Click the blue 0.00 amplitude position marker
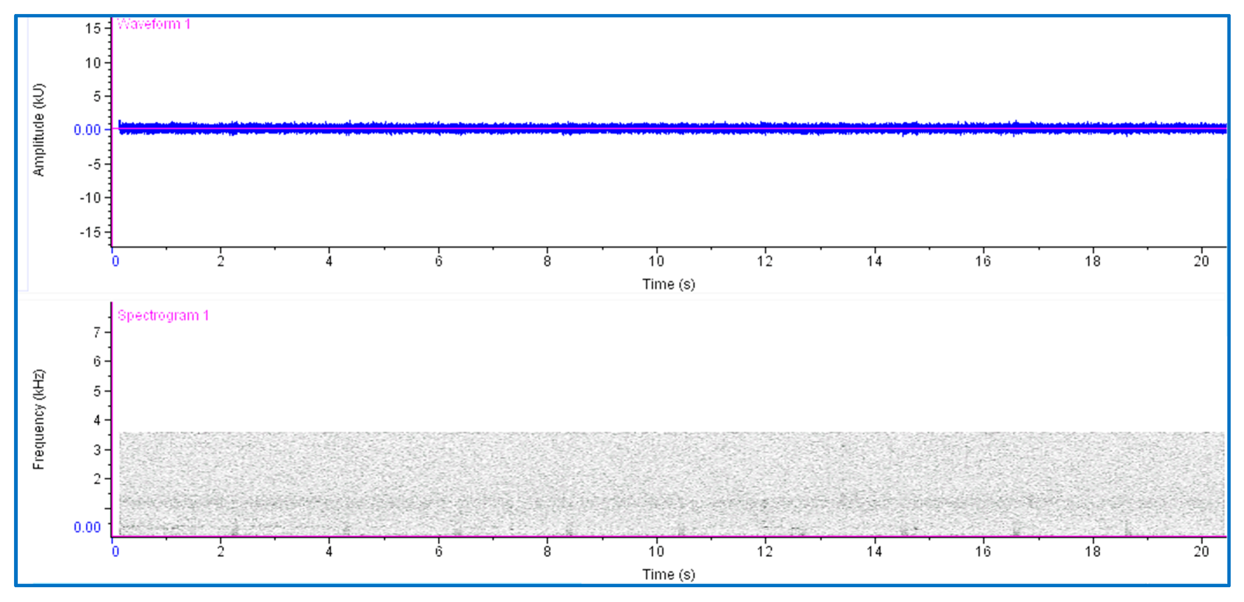Viewport: 1244px width, 602px height. (87, 129)
